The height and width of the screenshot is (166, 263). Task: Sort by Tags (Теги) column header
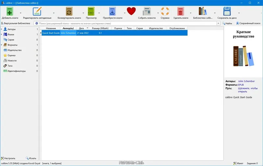[129, 28]
